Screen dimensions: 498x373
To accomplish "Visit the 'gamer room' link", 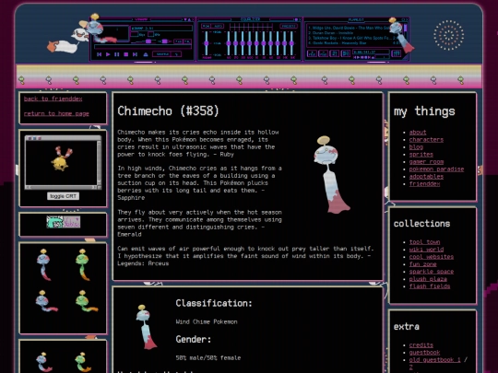I will pos(426,162).
